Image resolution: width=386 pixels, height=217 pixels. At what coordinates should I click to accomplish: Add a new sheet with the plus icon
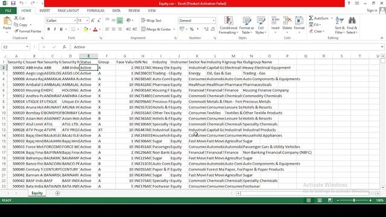point(57,193)
